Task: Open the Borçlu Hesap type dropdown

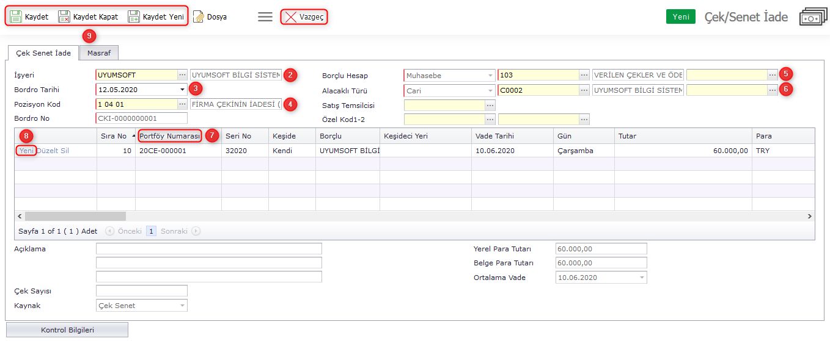Action: click(x=491, y=76)
